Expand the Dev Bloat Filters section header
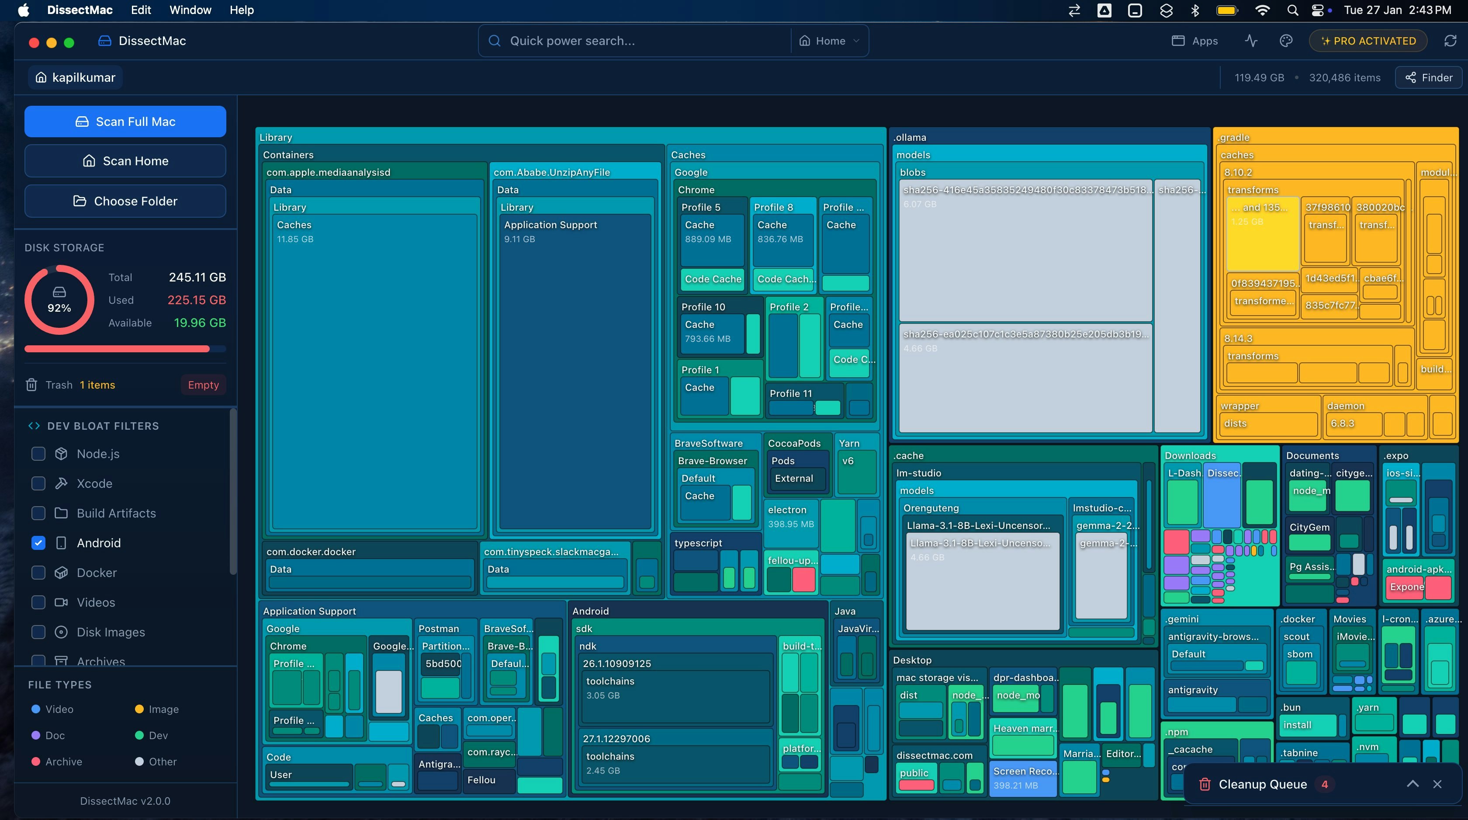The width and height of the screenshot is (1468, 820). (x=103, y=426)
